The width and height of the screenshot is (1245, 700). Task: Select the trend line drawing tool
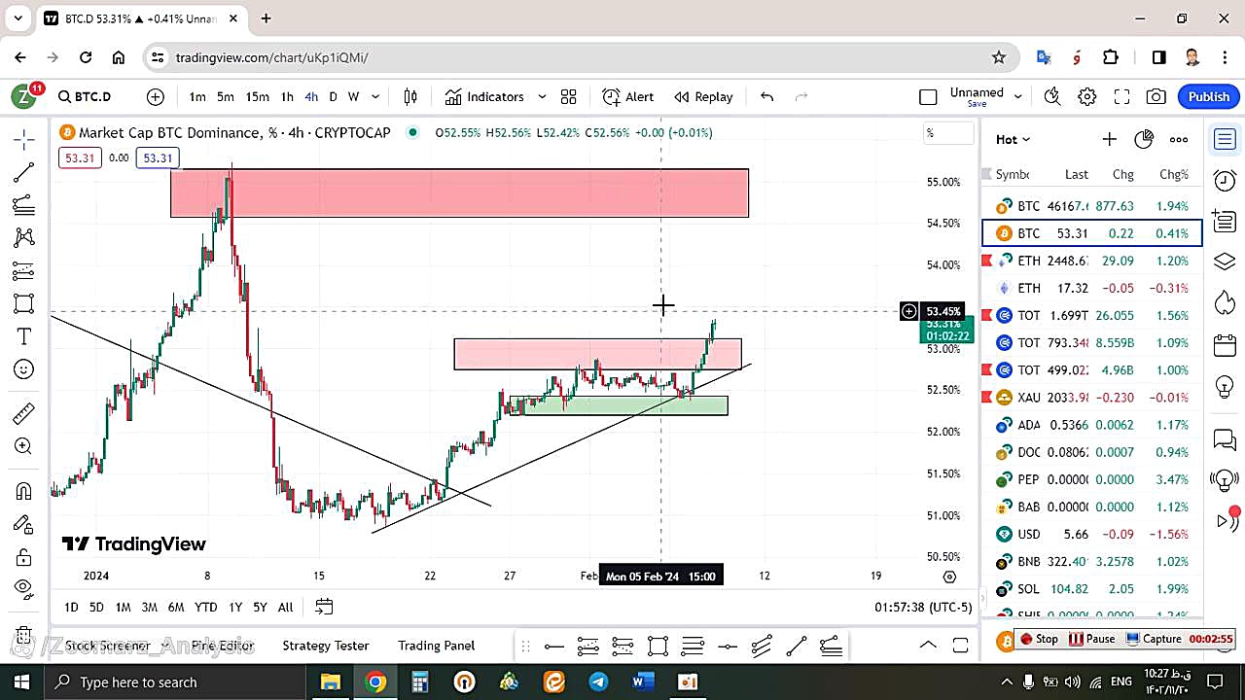[x=24, y=172]
